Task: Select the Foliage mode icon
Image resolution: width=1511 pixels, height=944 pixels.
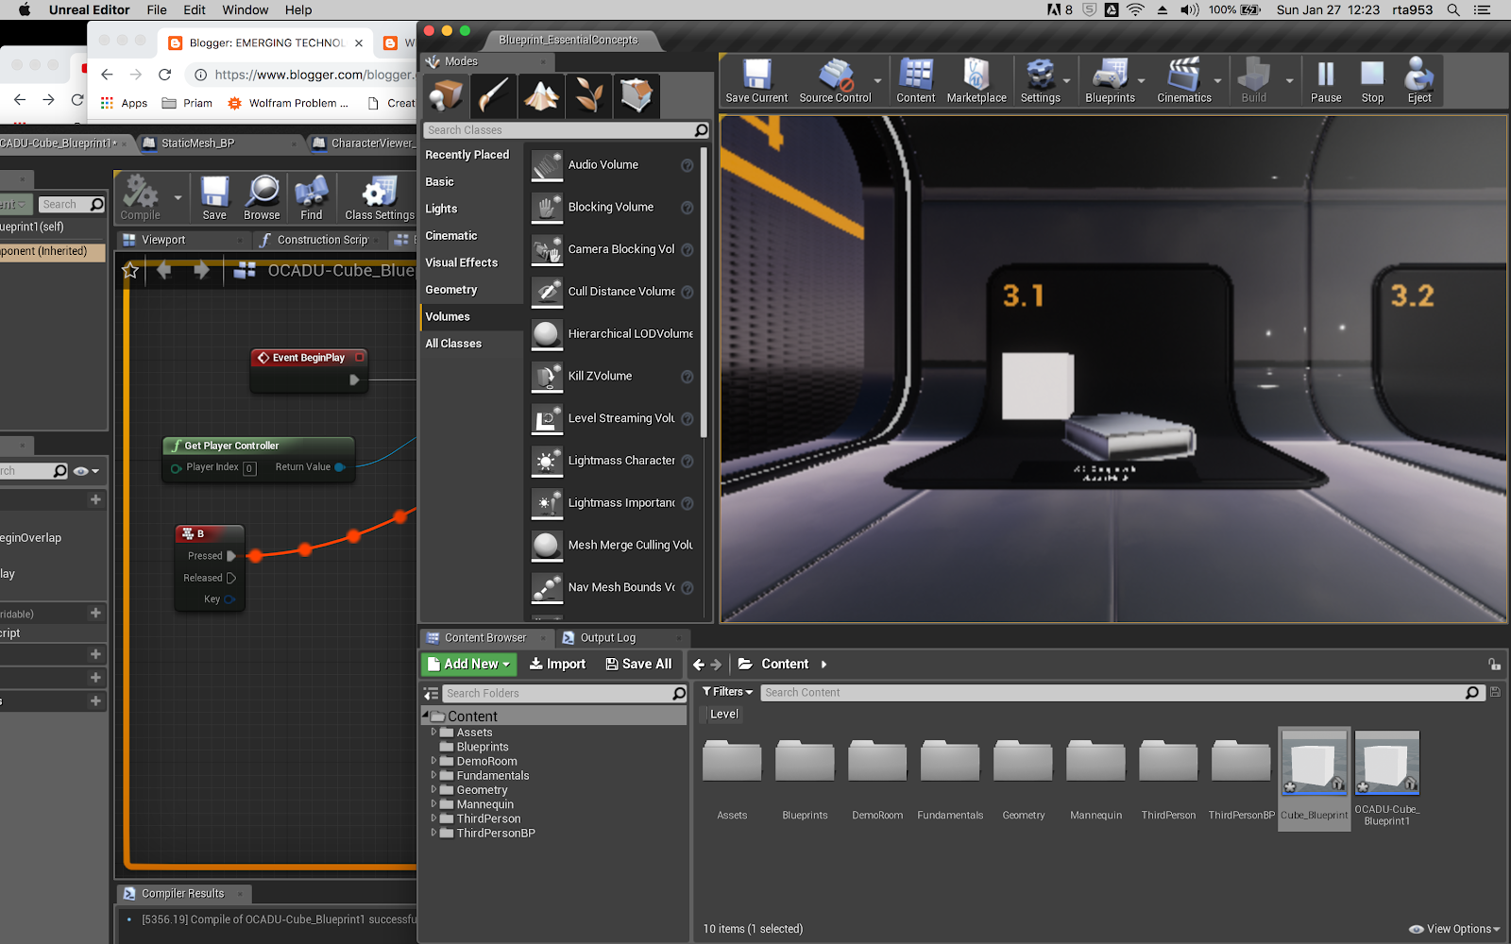Action: pos(589,95)
